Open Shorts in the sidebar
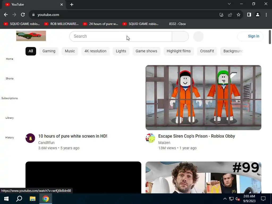Viewport: 272px width, 204px height. [x=10, y=78]
